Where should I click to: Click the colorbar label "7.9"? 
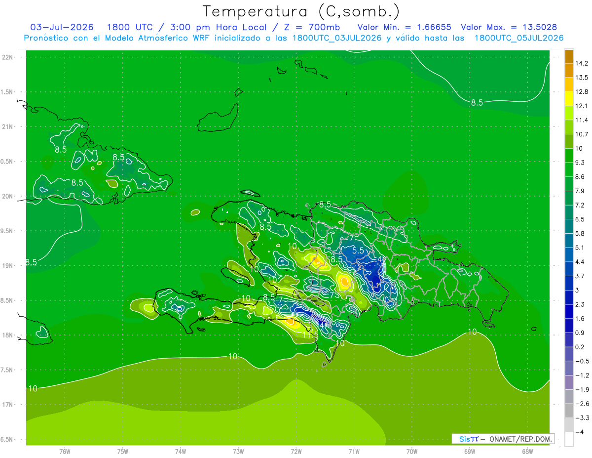[x=579, y=191]
